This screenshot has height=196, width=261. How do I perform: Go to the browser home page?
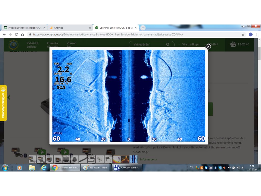point(22,34)
